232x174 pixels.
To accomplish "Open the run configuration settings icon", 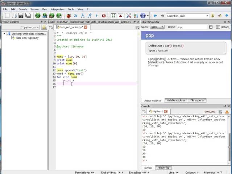I will pyautogui.click(x=45, y=16).
